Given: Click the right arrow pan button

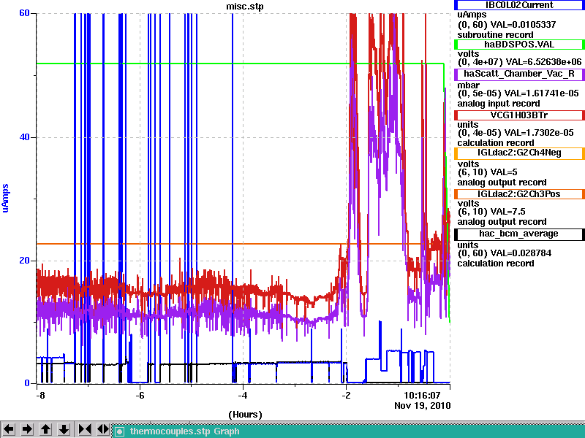Looking at the screenshot, I should 27,429.
